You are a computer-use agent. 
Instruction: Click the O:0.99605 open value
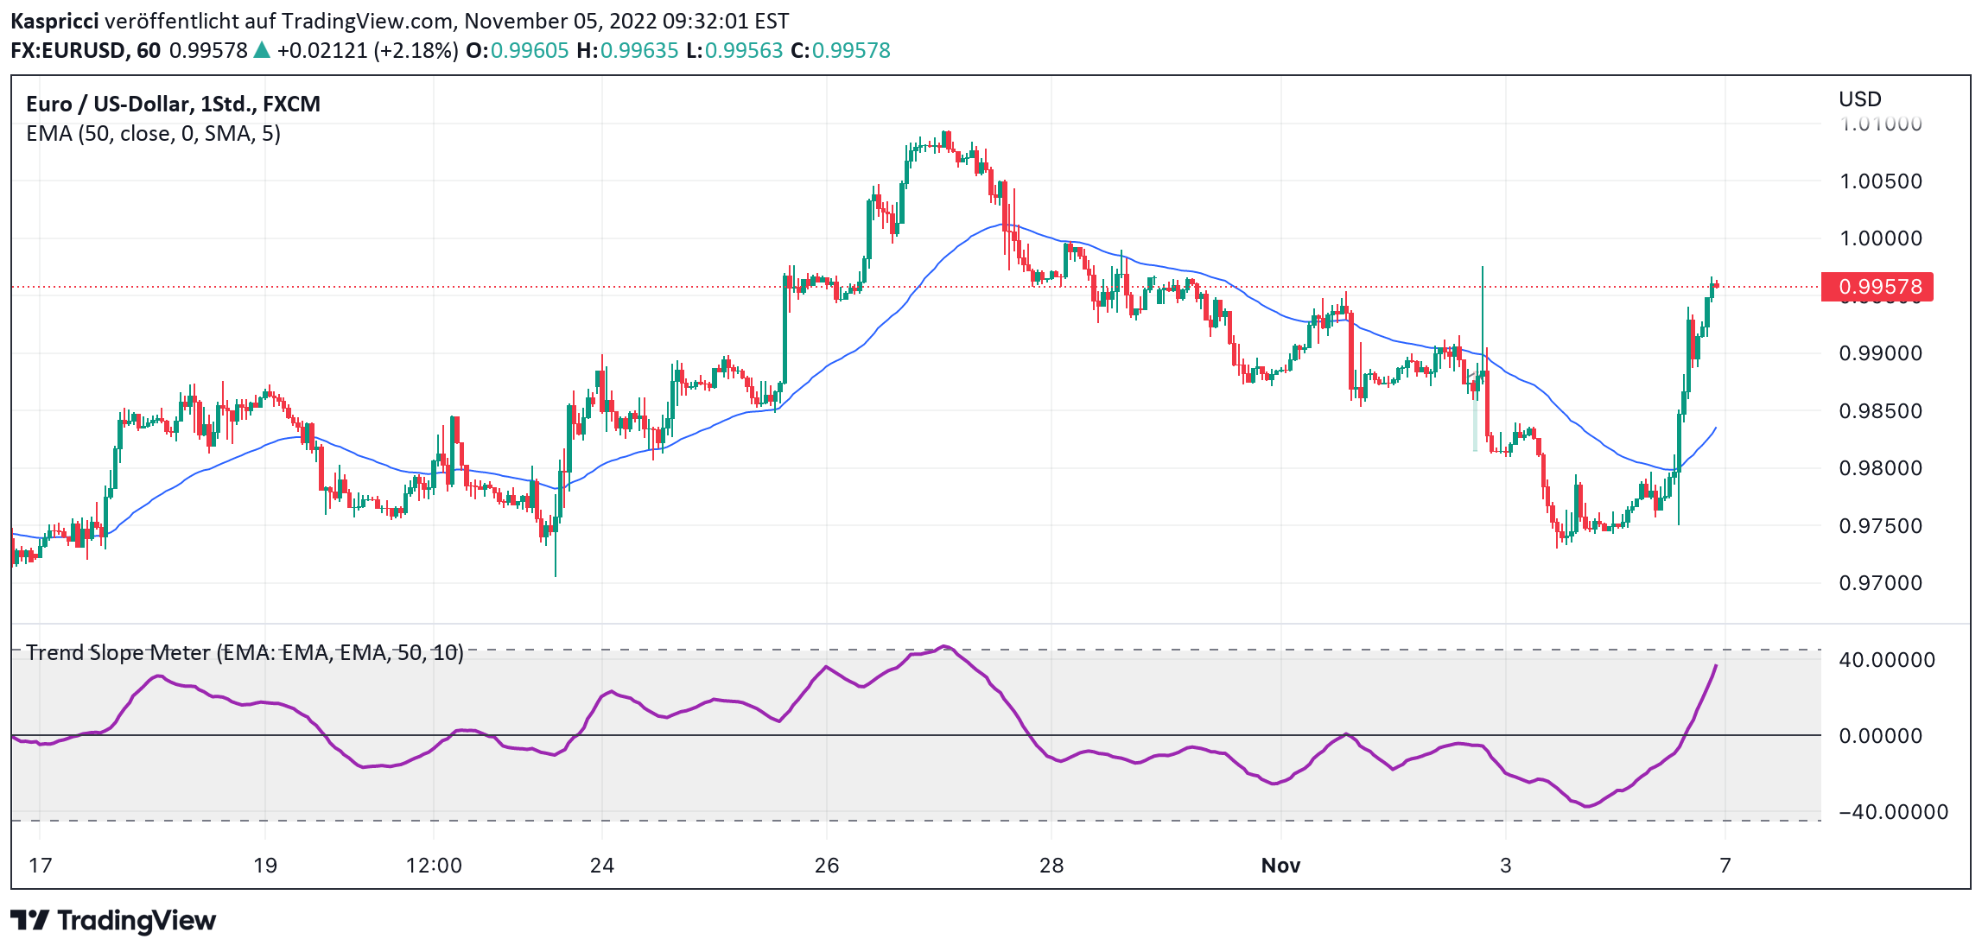[518, 50]
